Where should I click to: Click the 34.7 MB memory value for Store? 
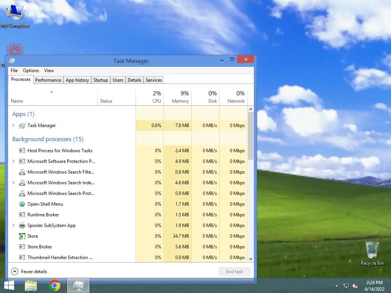click(x=181, y=236)
